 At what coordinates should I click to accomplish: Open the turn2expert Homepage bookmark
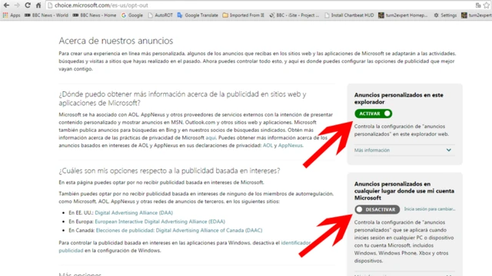tap(403, 15)
